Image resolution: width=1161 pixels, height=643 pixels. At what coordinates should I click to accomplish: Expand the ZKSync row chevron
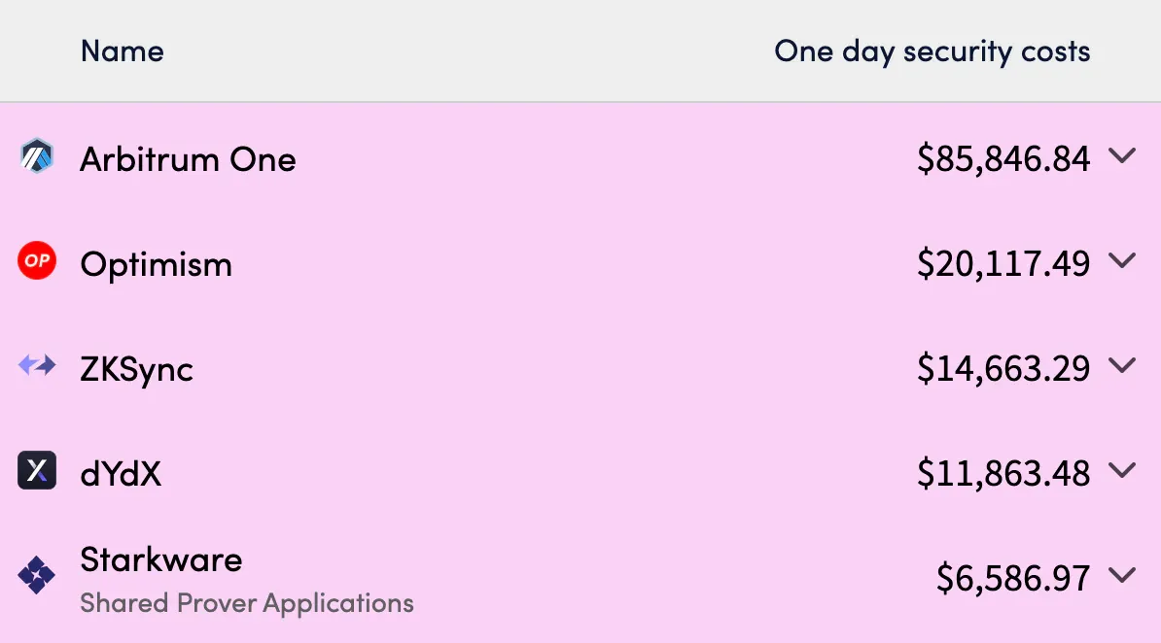pos(1122,365)
